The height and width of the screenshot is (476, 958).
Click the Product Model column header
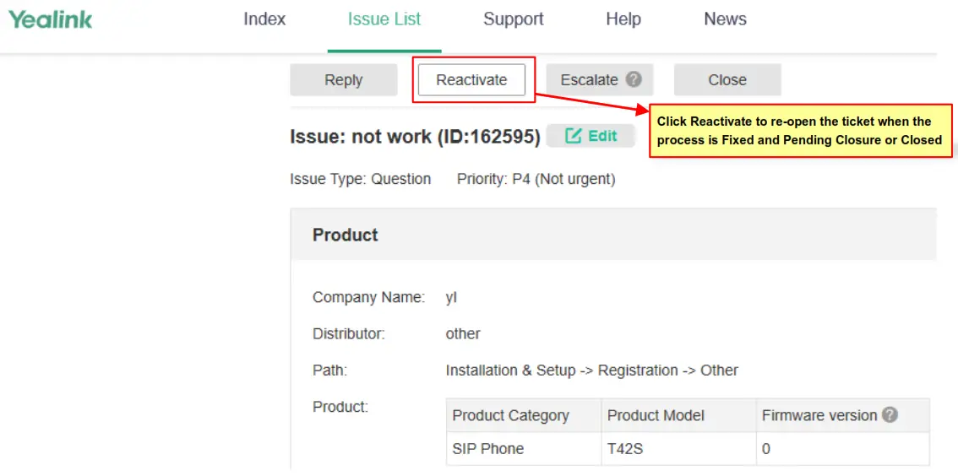656,415
